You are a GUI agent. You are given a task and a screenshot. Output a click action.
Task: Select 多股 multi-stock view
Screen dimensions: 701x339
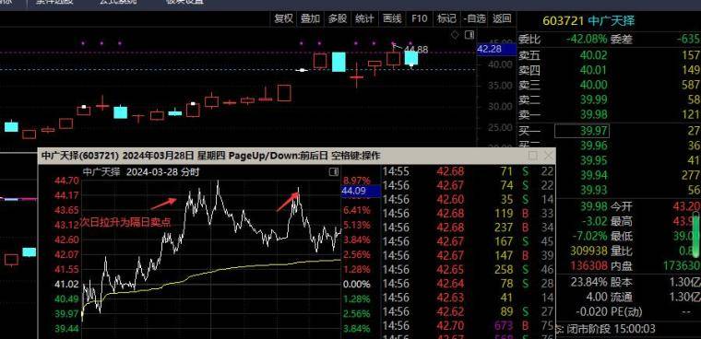(x=338, y=18)
